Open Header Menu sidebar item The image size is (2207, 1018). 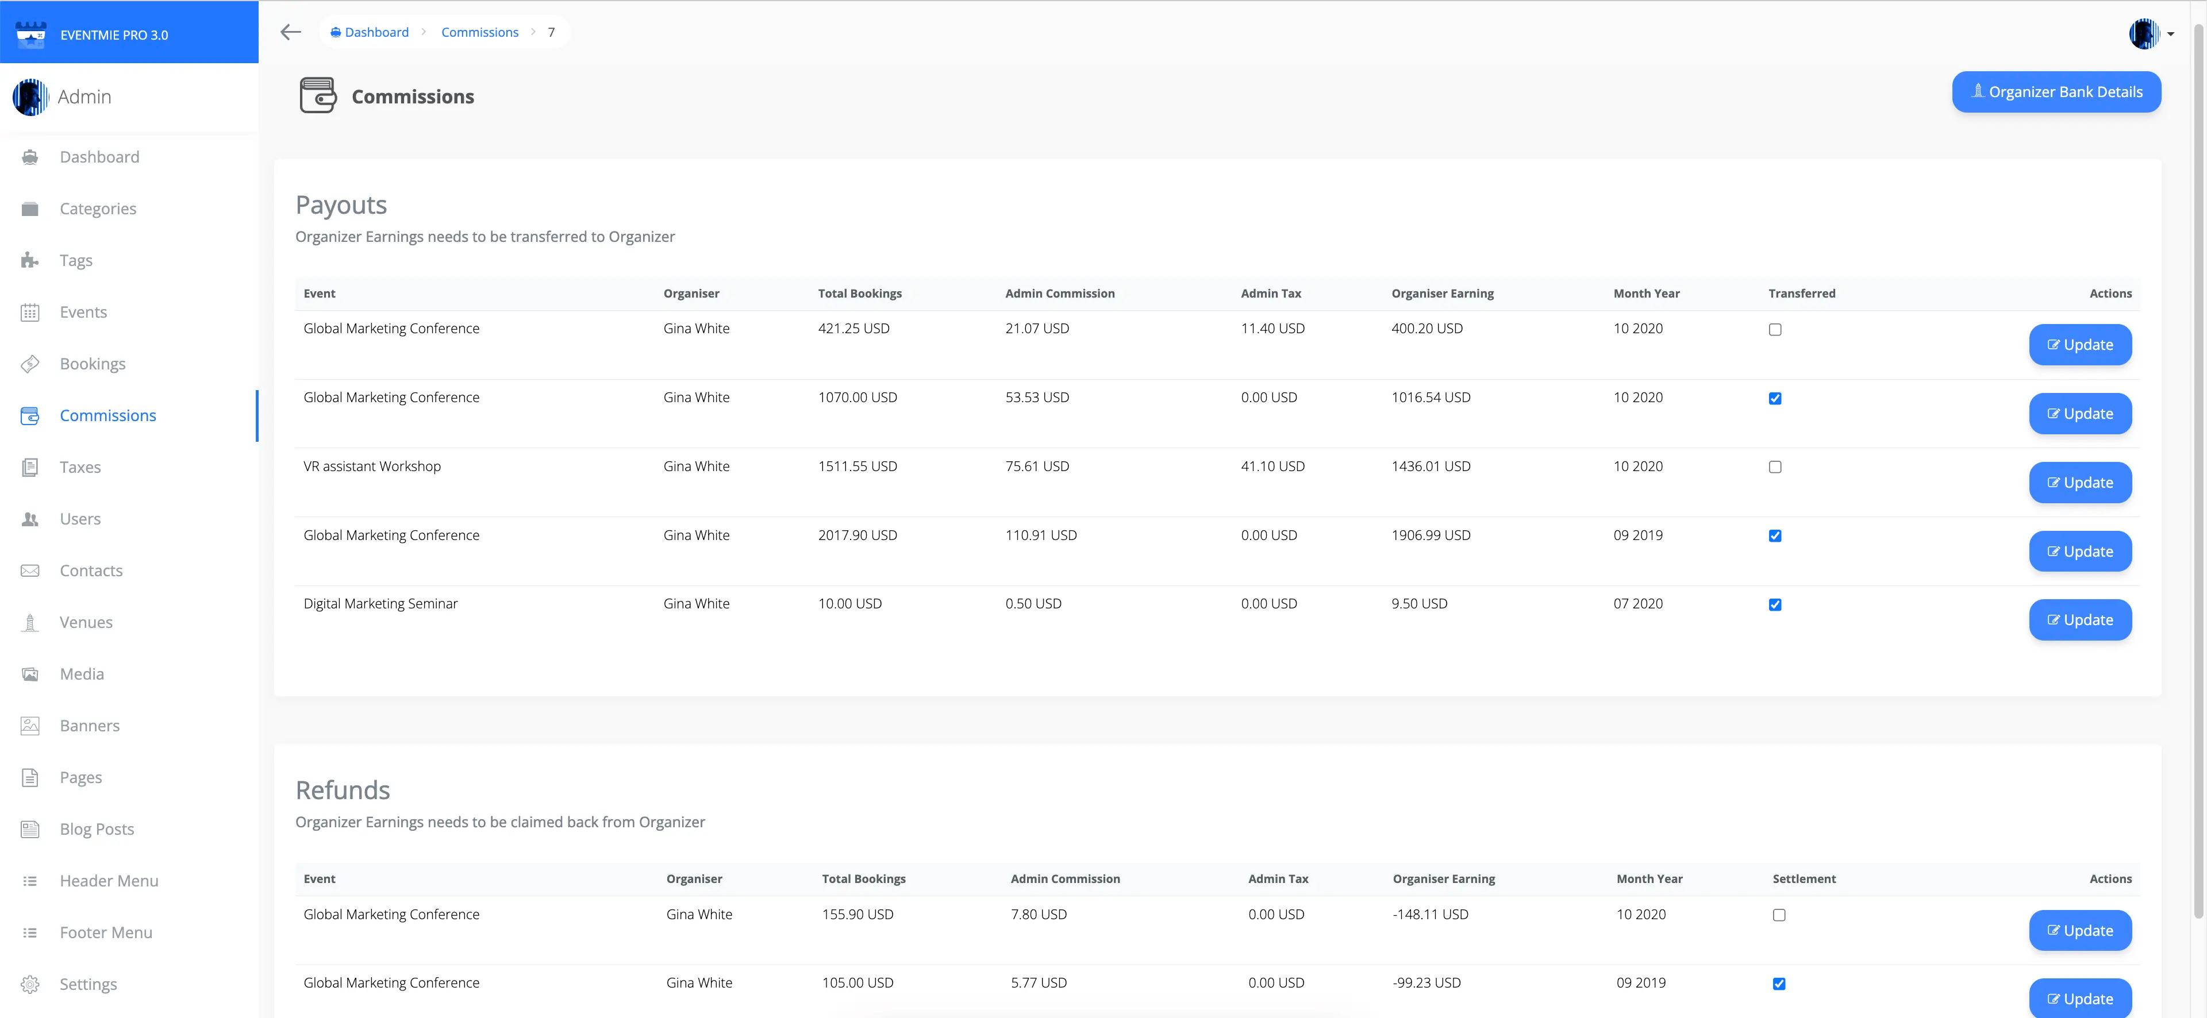(x=109, y=881)
